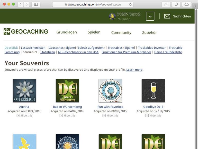Screen dimensions: 198x149
Task: Toggle hide X box under Fun with Favorites
Action: 104,115
